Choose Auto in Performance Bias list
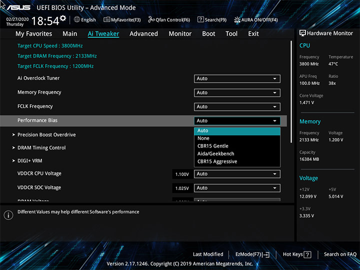Image resolution: width=360 pixels, height=270 pixels. tap(237, 130)
